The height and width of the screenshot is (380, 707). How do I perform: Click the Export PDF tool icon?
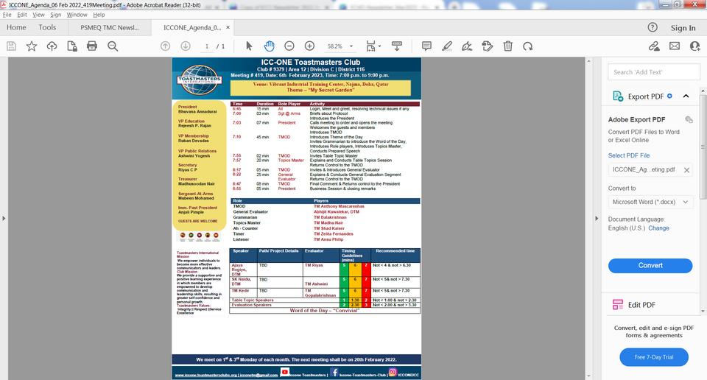tap(618, 96)
